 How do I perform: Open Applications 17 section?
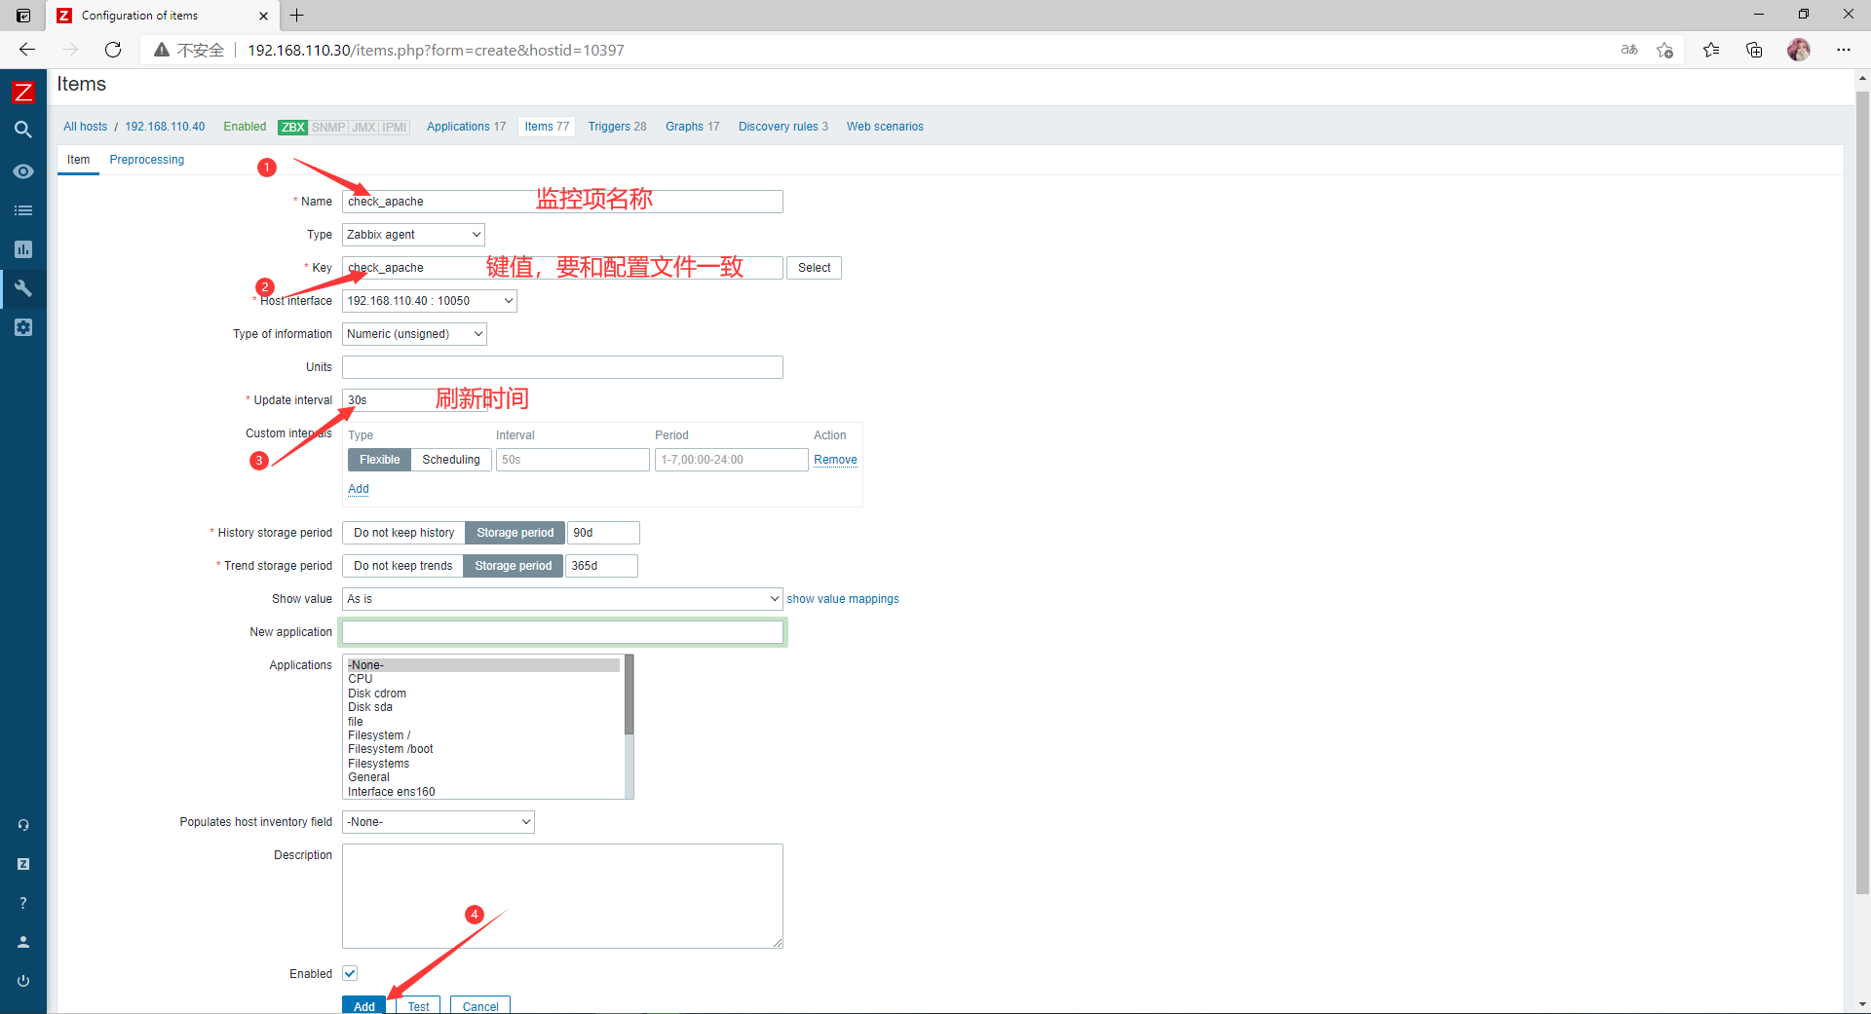466,127
